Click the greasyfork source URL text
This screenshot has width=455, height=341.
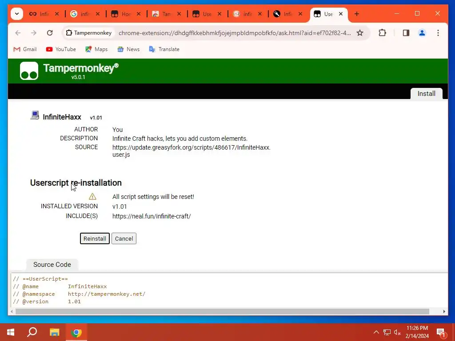tap(191, 151)
